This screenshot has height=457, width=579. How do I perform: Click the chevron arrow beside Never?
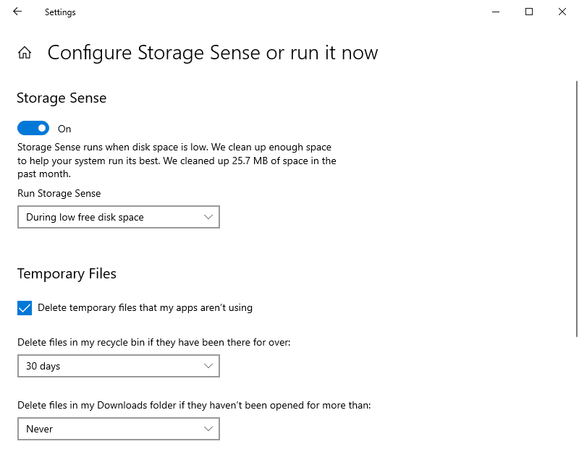point(208,429)
